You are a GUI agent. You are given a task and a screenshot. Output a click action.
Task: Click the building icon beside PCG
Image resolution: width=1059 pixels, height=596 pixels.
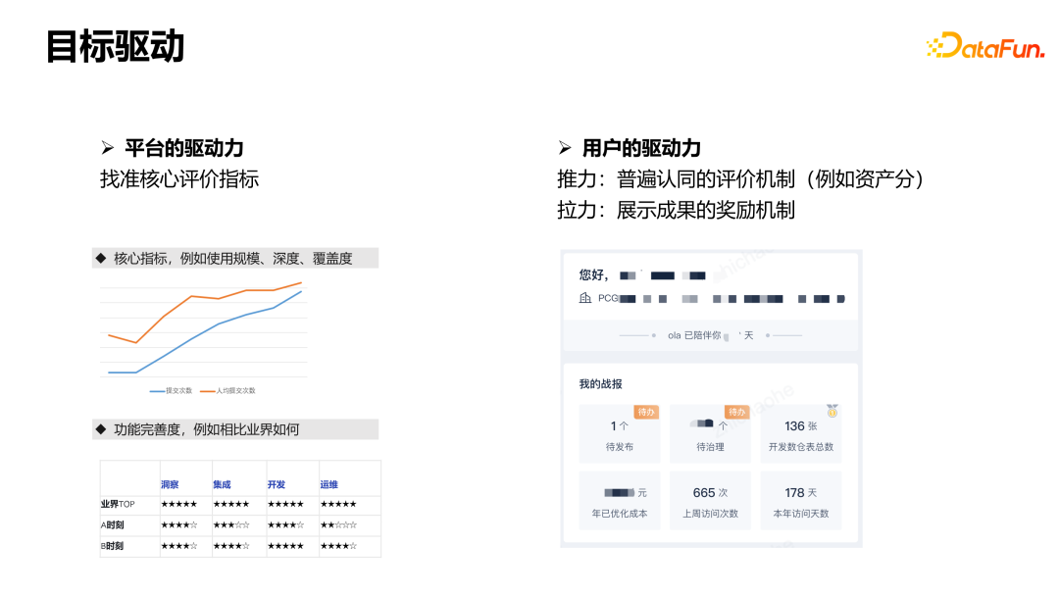[x=585, y=298]
